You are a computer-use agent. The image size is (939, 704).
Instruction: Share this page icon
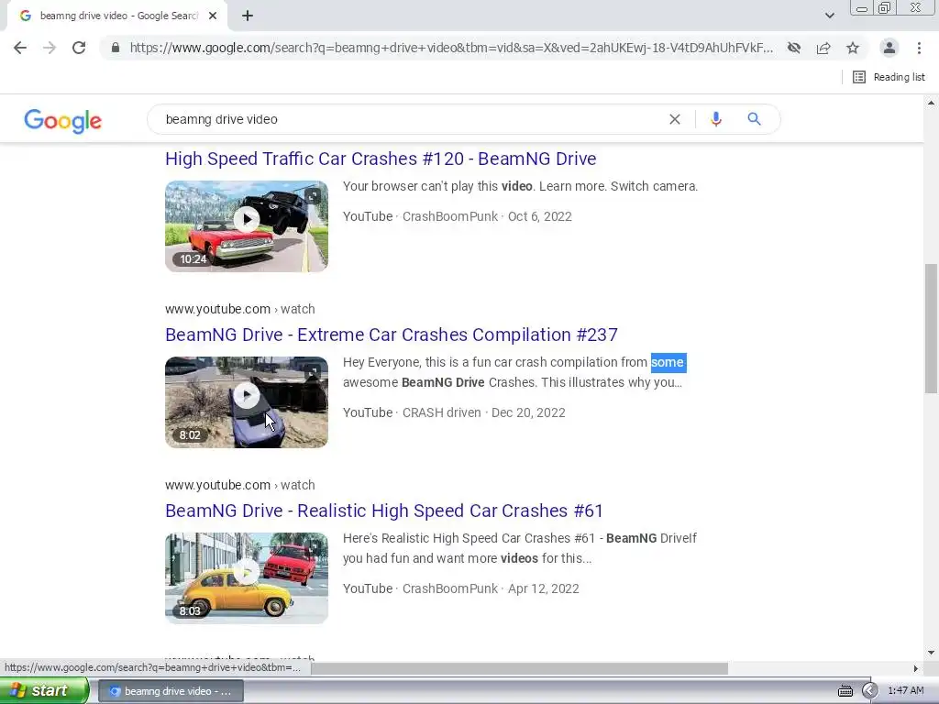[x=823, y=48]
